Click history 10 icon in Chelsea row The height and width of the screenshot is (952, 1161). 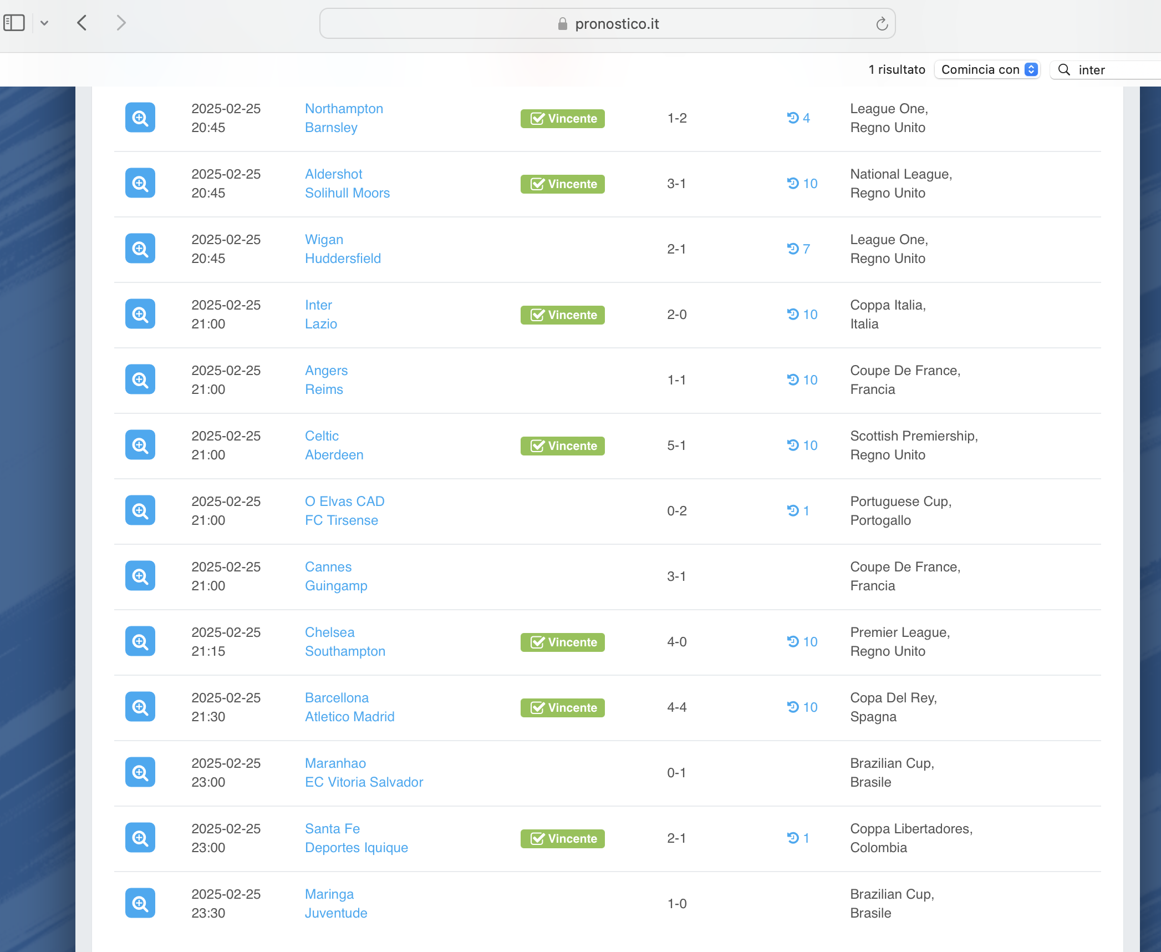click(802, 641)
